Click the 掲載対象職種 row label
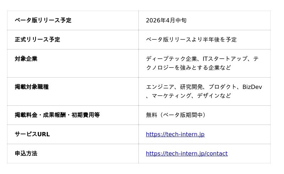The image size is (284, 174). (32, 87)
